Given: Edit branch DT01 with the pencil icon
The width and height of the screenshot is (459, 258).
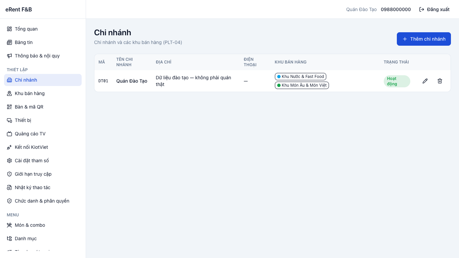Looking at the screenshot, I should (425, 81).
